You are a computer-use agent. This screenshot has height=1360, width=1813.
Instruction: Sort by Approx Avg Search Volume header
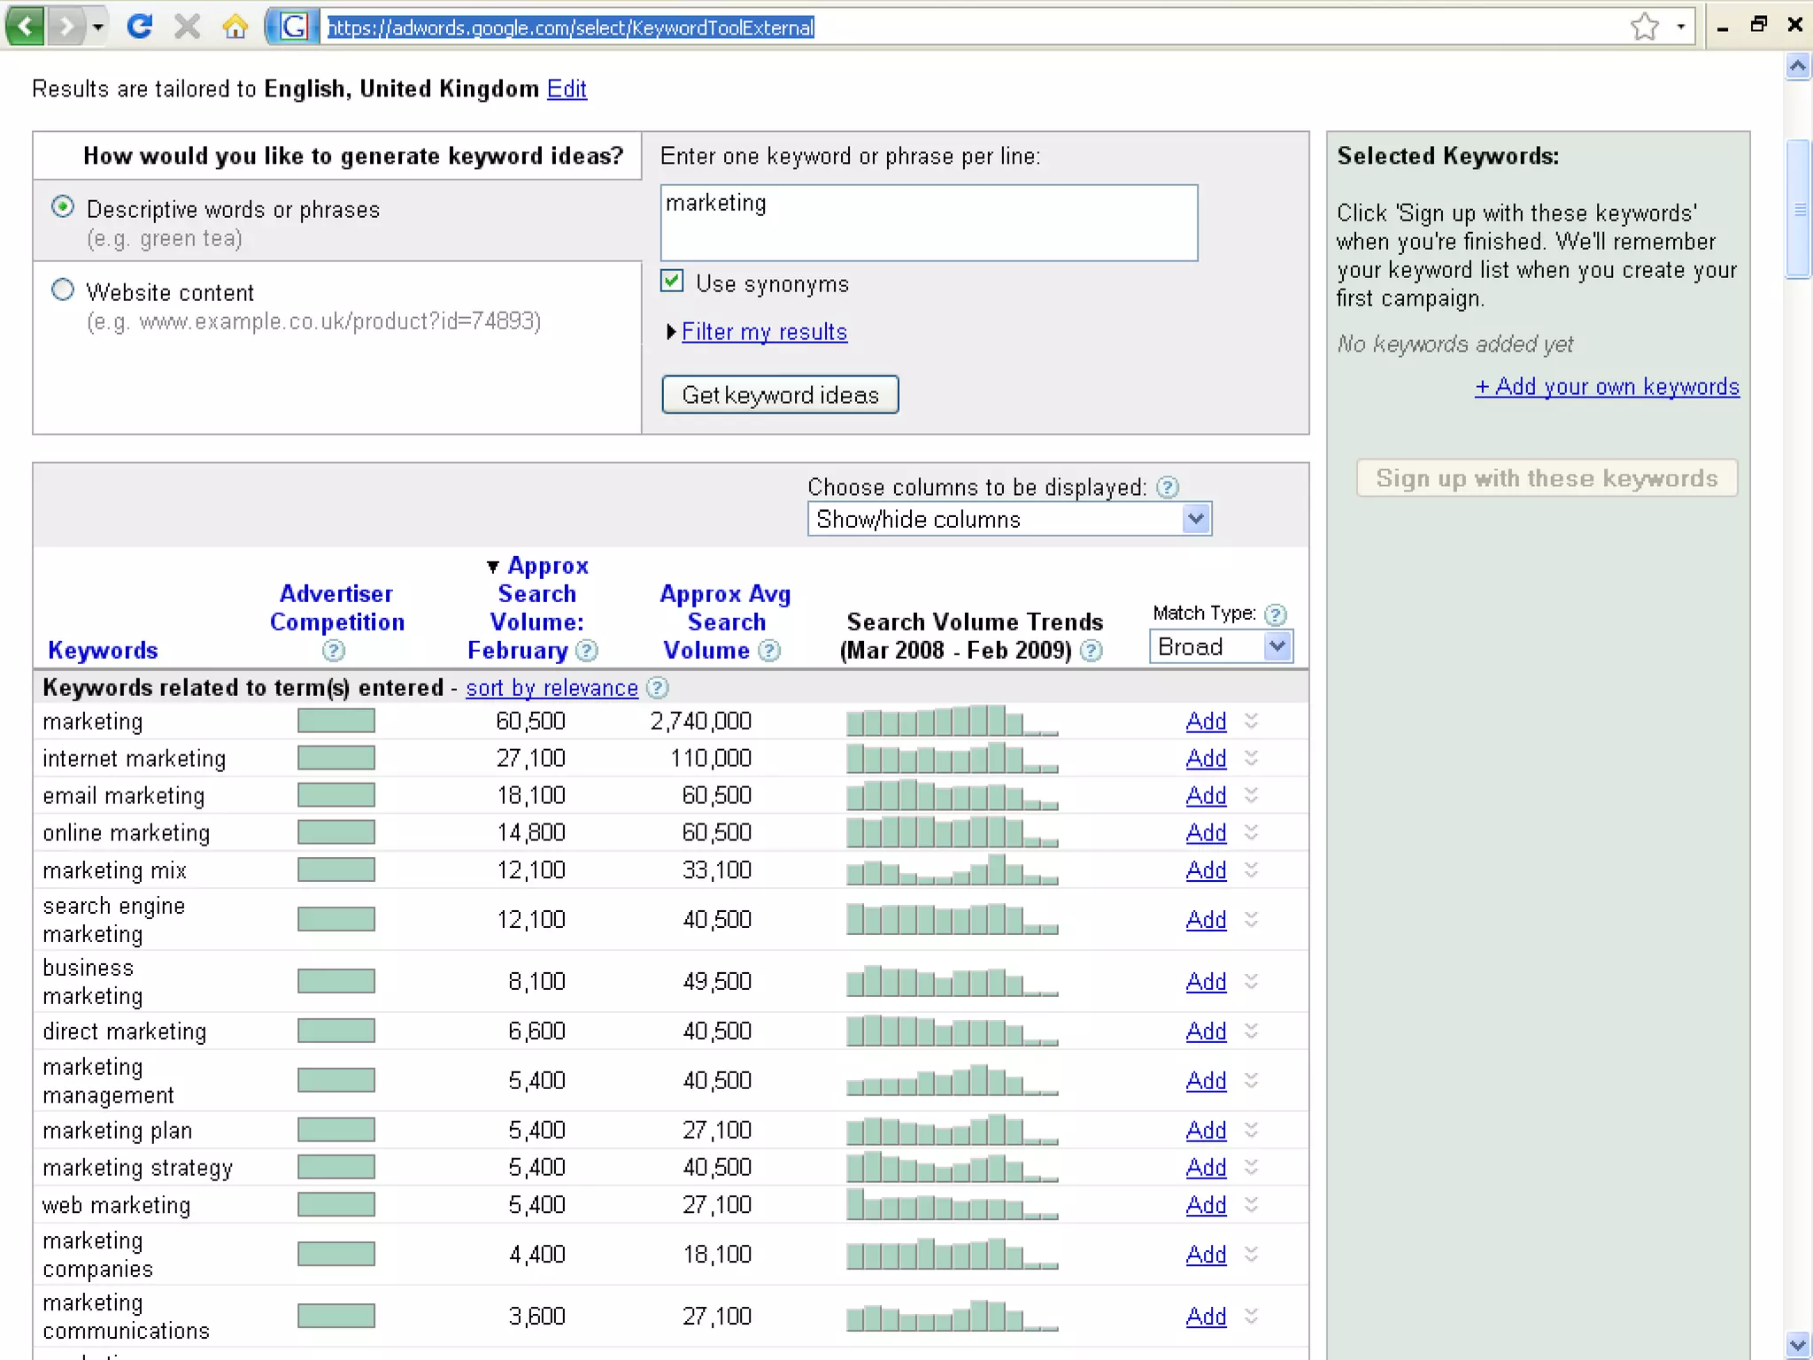click(x=725, y=622)
